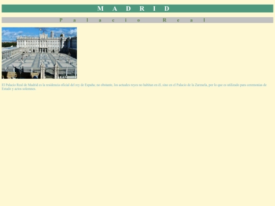Open the Palacio Real photo
Image resolution: width=275 pixels, height=206 pixels.
[x=39, y=53]
